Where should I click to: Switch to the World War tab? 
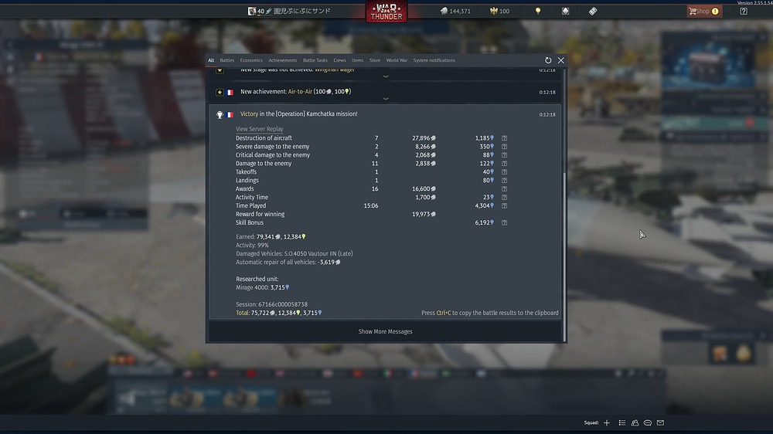coord(397,60)
